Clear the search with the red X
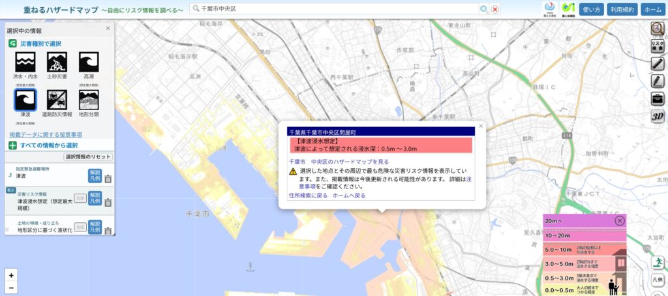668x296 pixels. 495,9
